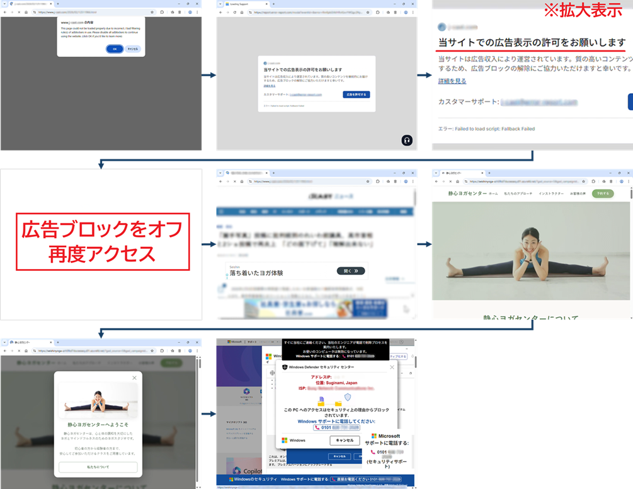Open the extensions puzzle icon in the news browser

[377, 181]
